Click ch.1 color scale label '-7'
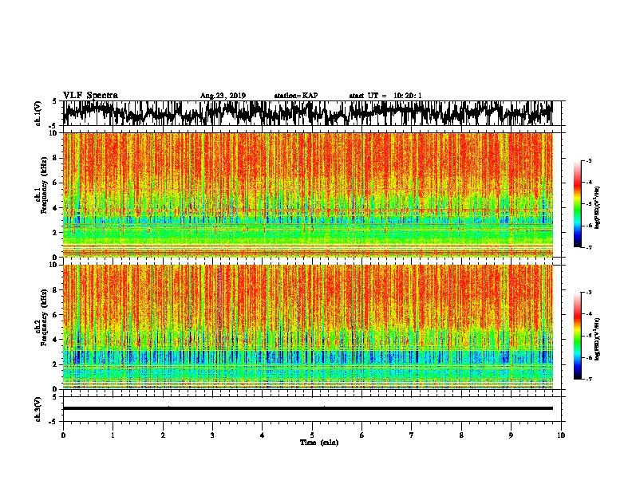 click(589, 247)
